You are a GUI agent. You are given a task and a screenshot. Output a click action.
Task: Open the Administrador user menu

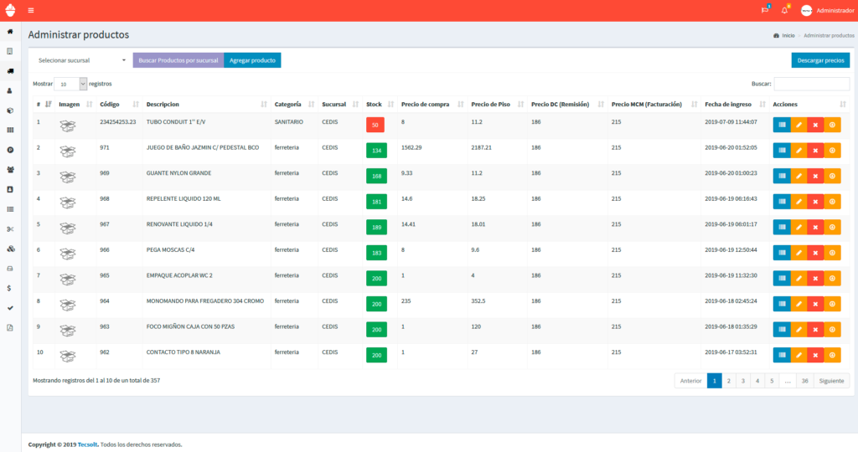(x=825, y=11)
